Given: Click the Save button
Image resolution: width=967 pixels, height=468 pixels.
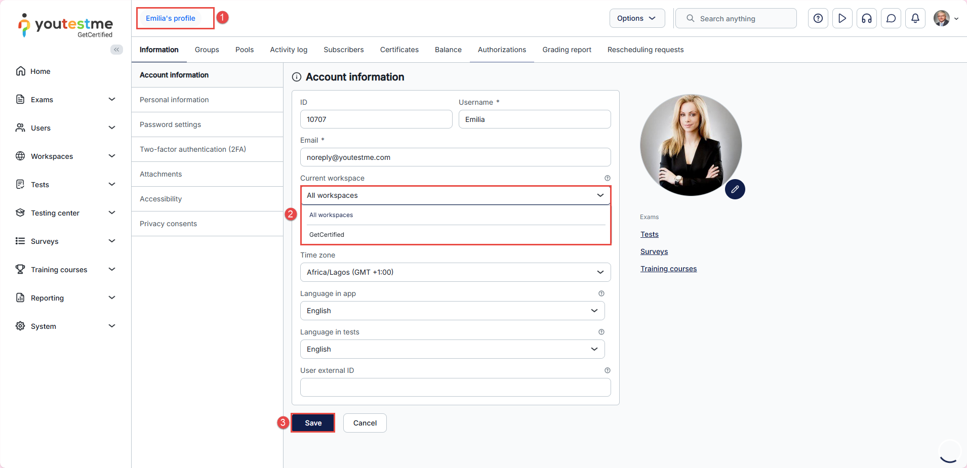Looking at the screenshot, I should tap(313, 423).
